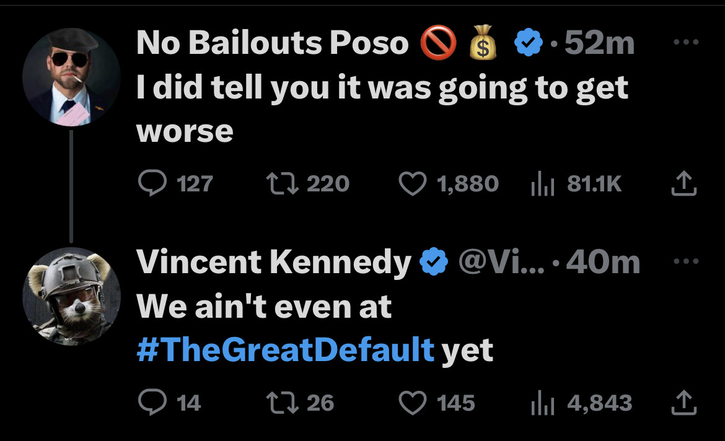Reply to Vincent Kennedy's tweet
The height and width of the screenshot is (441, 725).
point(149,403)
